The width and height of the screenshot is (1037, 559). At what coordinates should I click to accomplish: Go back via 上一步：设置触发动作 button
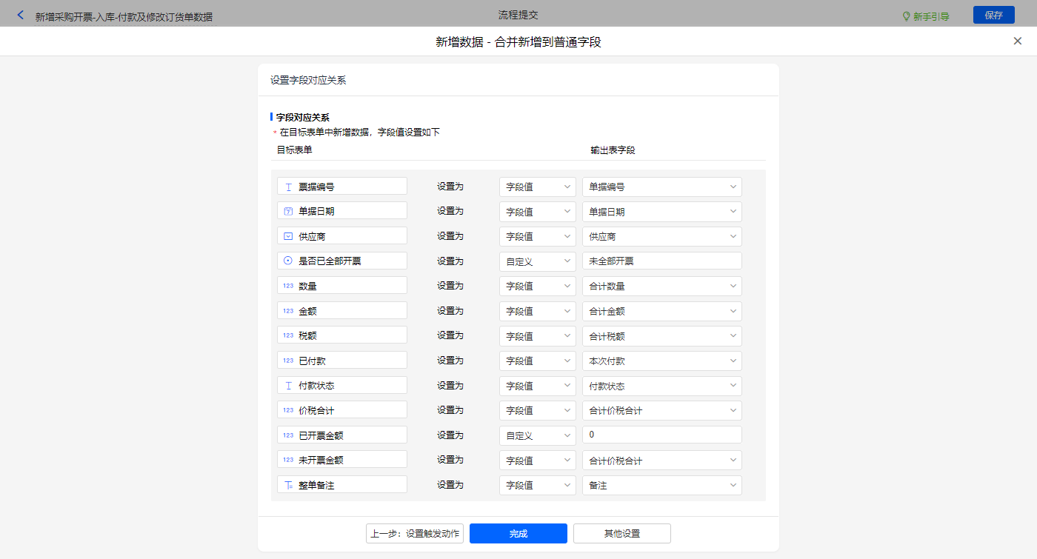415,534
